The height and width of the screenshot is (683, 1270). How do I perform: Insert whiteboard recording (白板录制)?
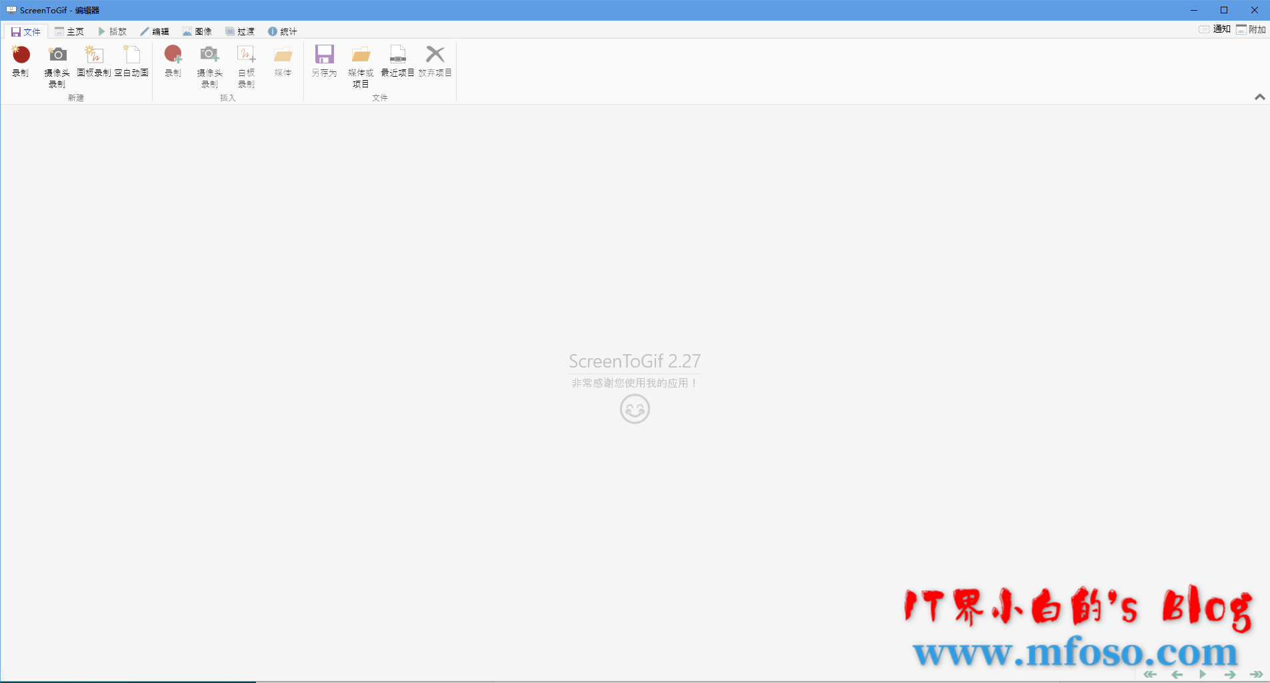tap(247, 66)
